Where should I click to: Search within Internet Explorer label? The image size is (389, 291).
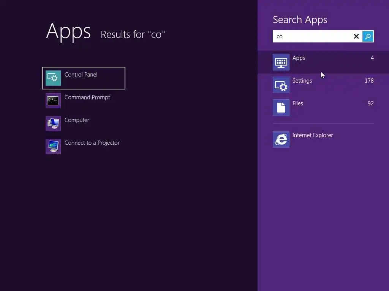point(313,135)
